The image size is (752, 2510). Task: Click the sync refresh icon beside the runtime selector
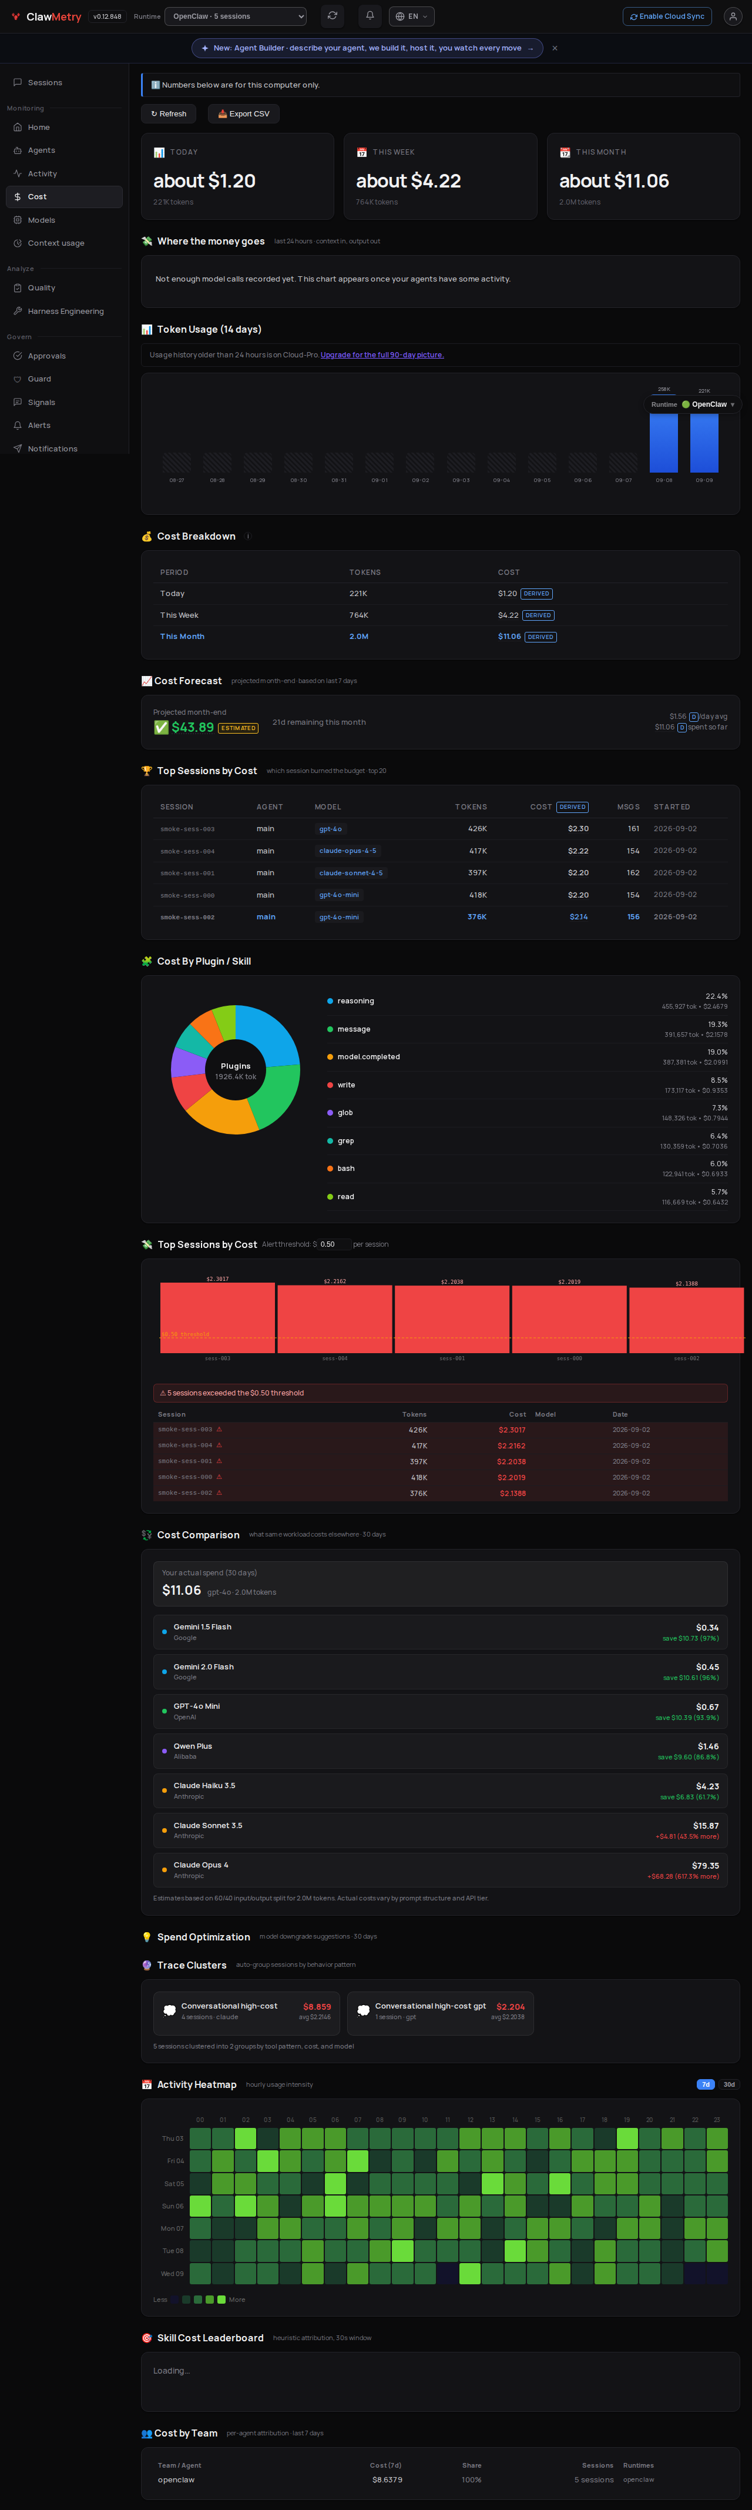(x=332, y=16)
